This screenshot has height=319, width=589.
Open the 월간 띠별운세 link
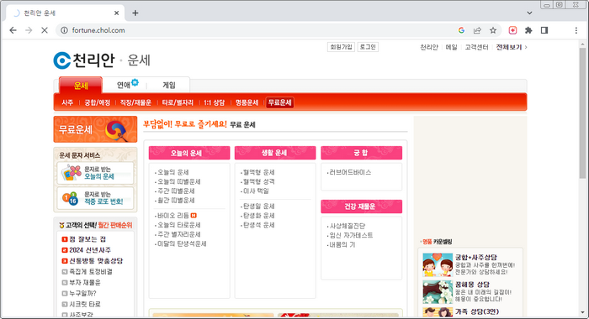(x=176, y=201)
